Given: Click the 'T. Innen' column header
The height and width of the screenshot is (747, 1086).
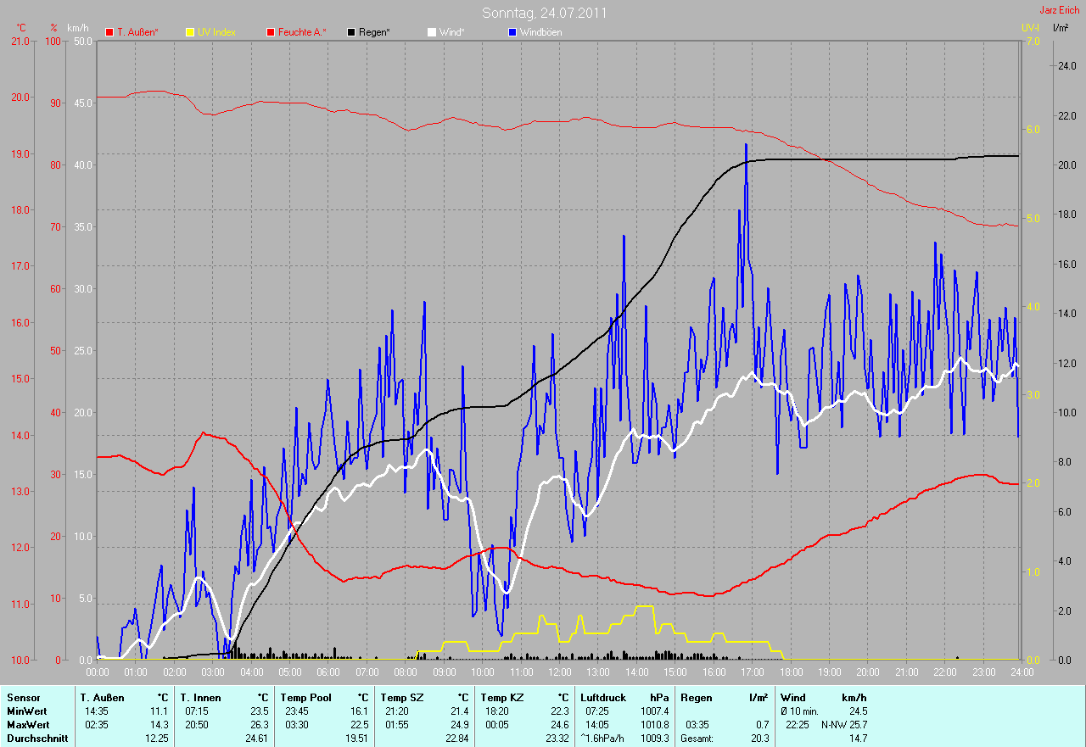Looking at the screenshot, I should [x=203, y=698].
